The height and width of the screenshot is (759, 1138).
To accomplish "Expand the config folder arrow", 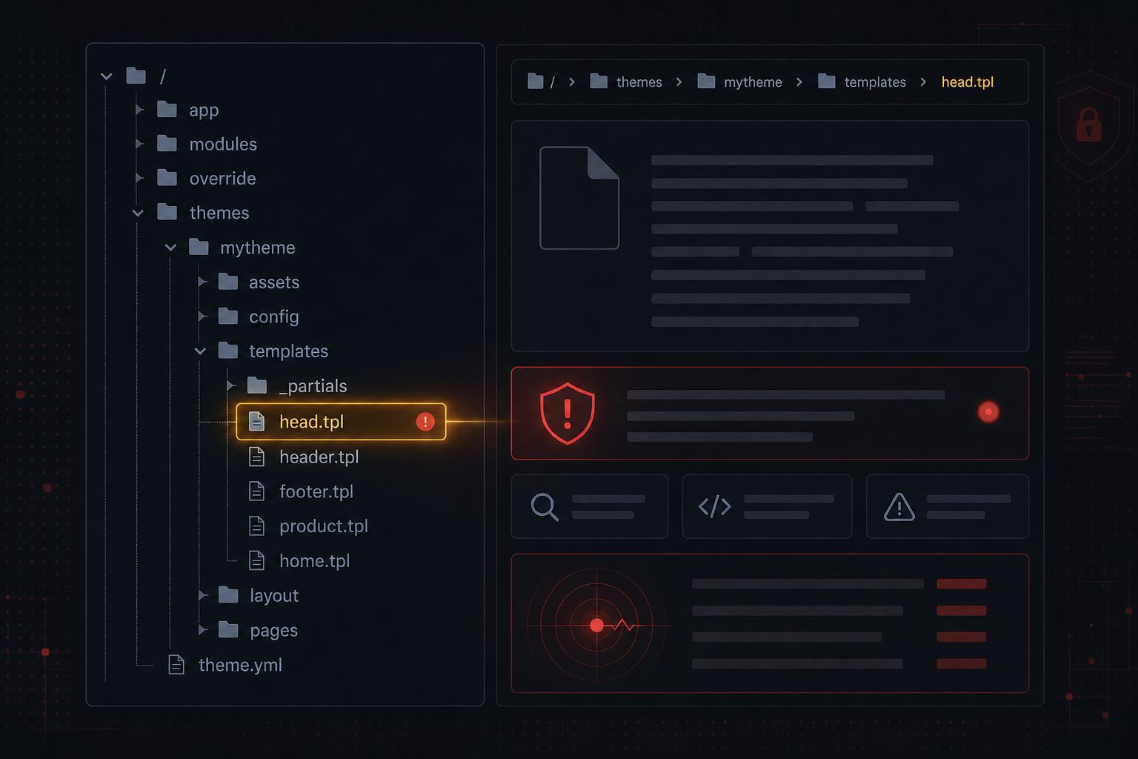I will tap(202, 316).
